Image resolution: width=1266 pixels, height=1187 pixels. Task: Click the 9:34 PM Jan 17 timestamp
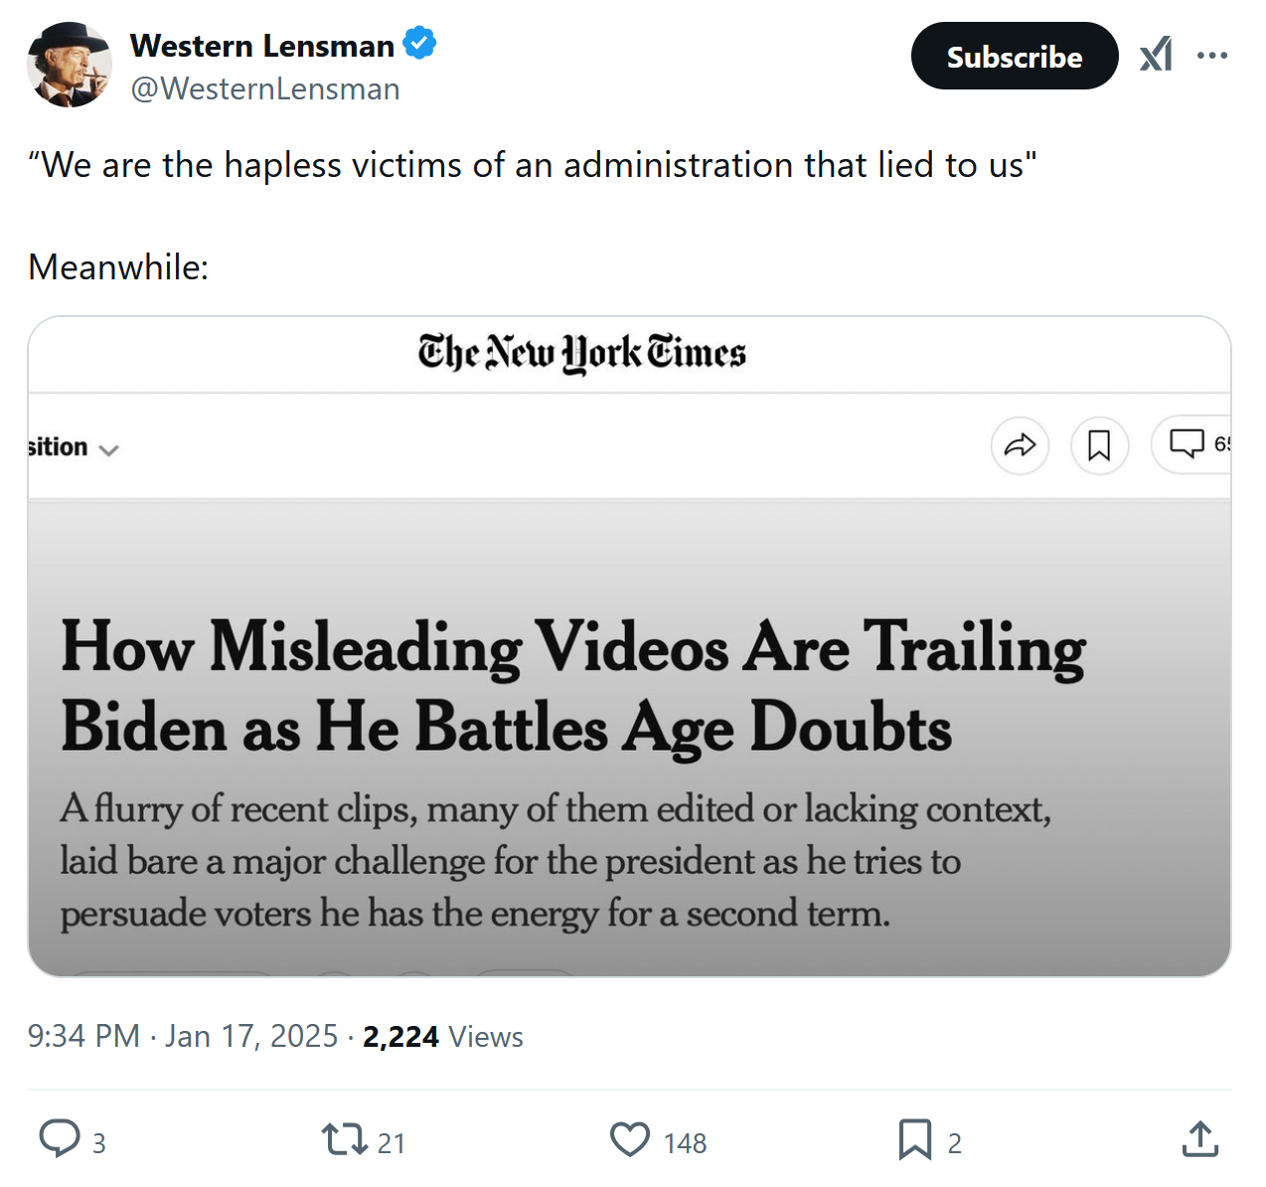pyautogui.click(x=183, y=1037)
